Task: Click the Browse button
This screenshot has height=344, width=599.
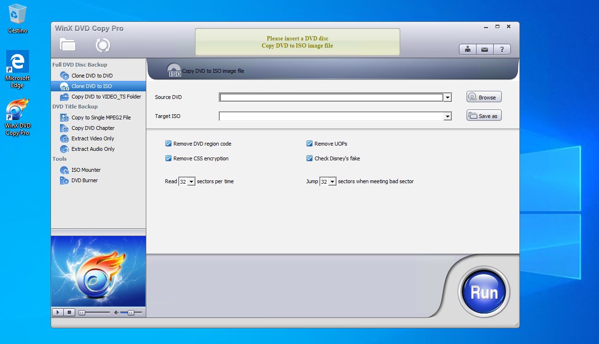Action: coord(484,97)
